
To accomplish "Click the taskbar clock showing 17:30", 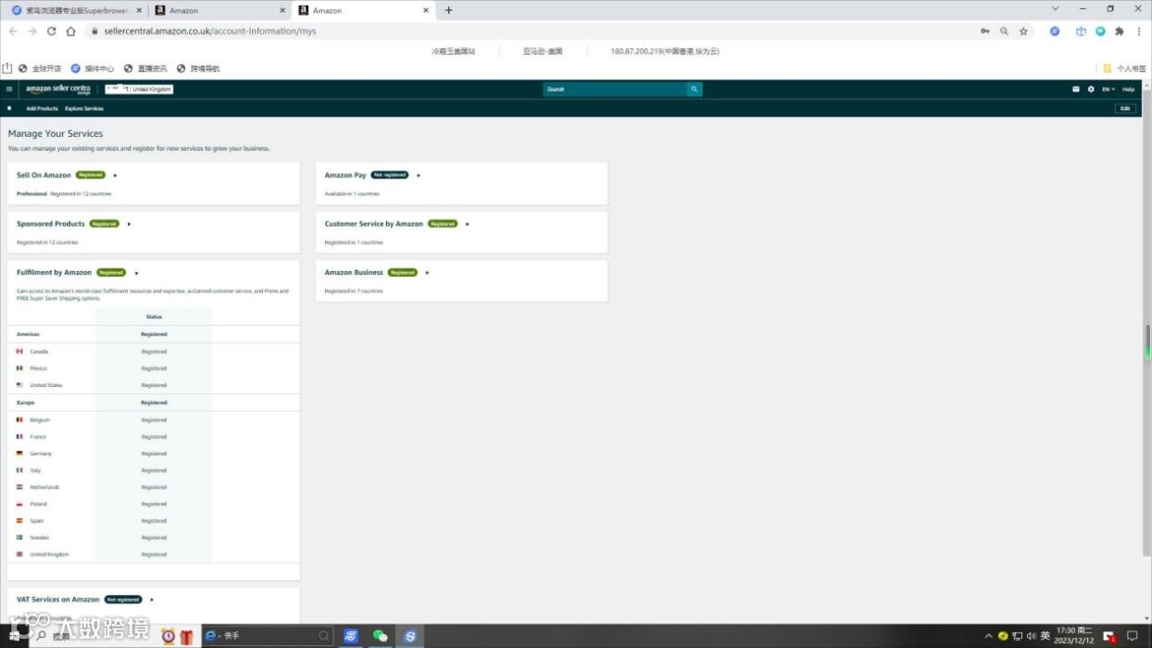I will tap(1074, 635).
